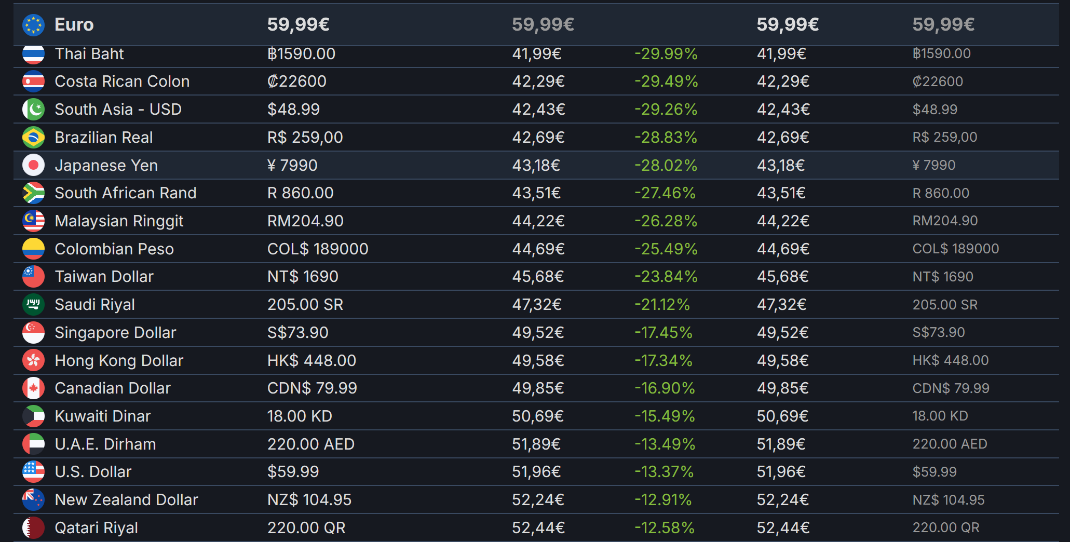Screen dimensions: 1070x542
Task: Select the "Thai Baht" currency name
Action: pyautogui.click(x=89, y=54)
